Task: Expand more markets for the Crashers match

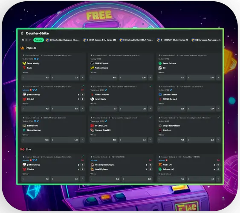Action: [218, 140]
